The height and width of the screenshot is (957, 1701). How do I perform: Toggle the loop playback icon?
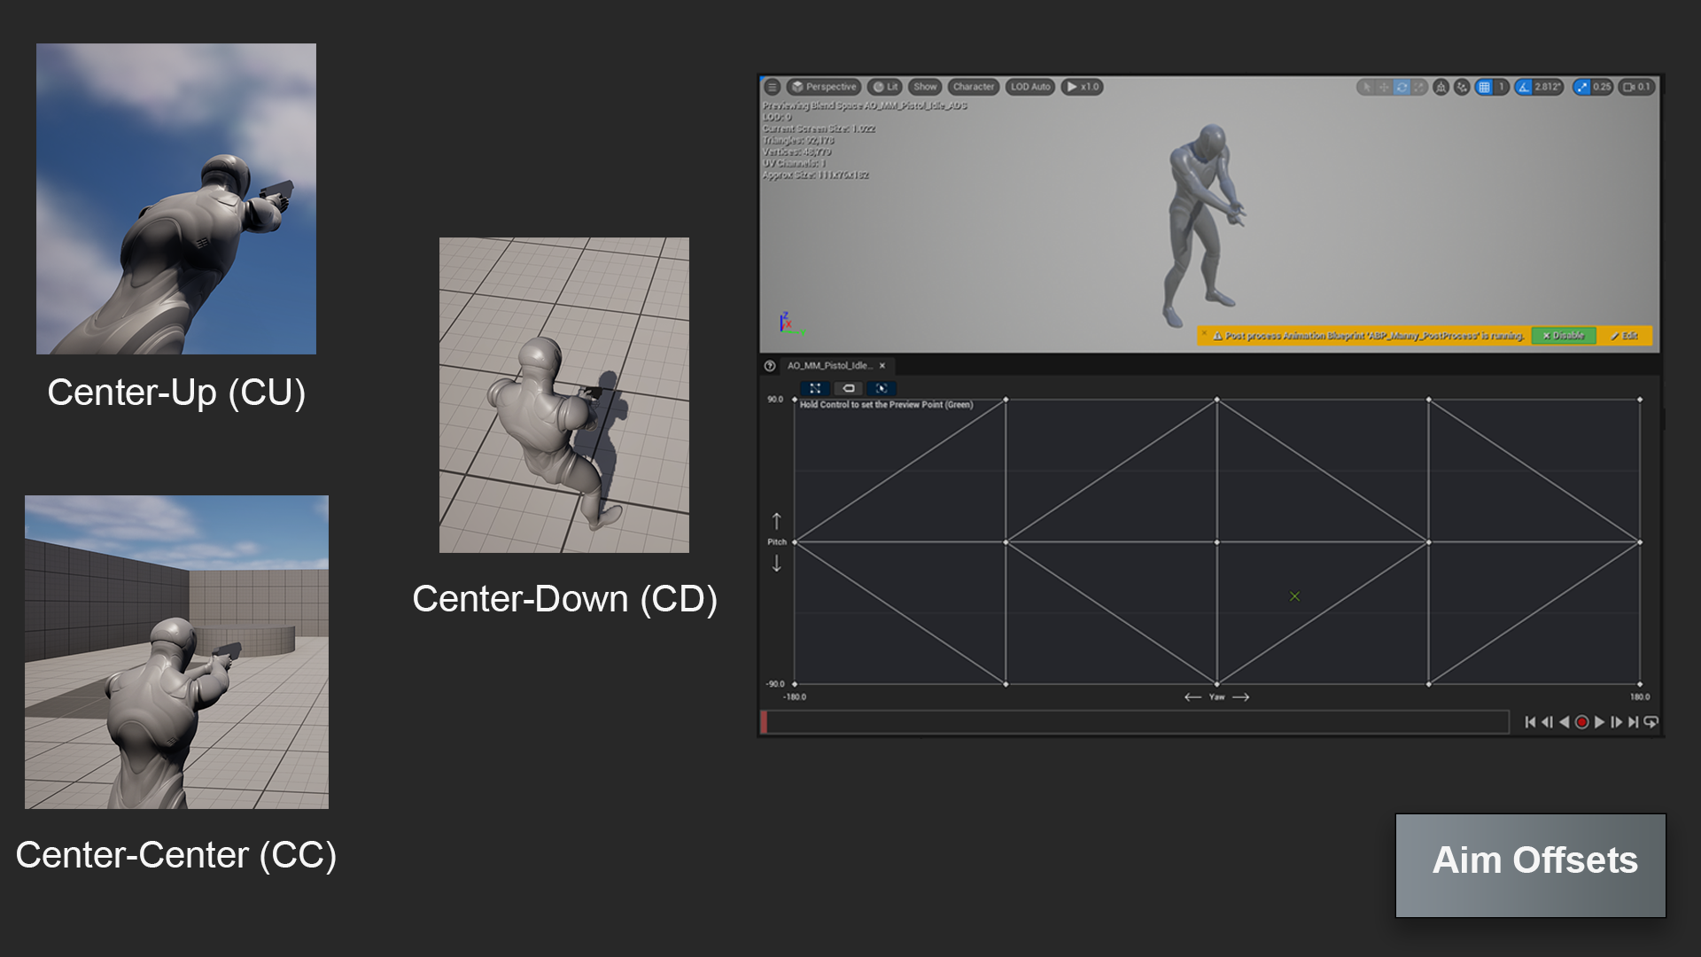tap(1651, 722)
